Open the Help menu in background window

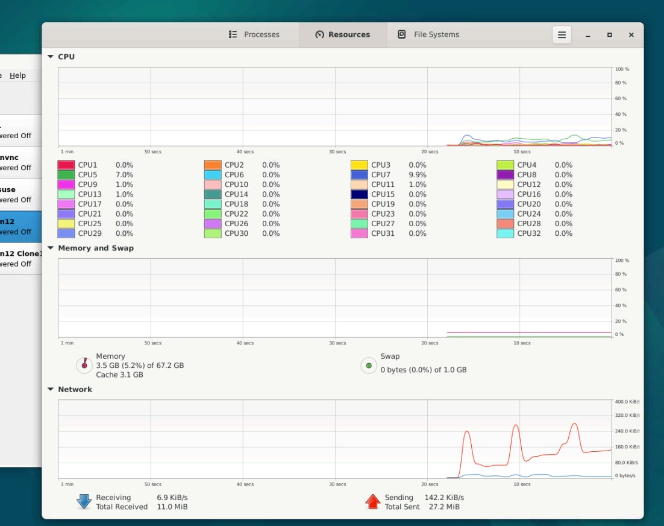point(17,75)
